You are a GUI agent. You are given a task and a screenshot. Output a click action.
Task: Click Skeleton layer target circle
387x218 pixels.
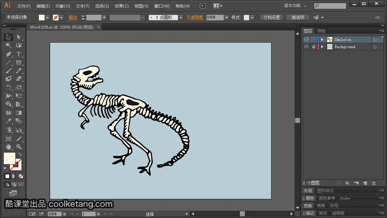click(x=375, y=40)
